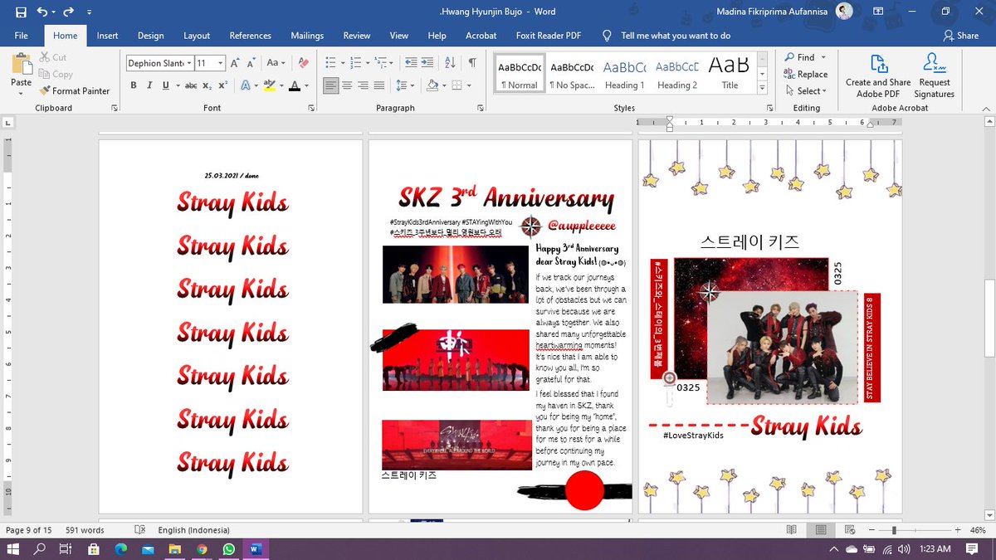The width and height of the screenshot is (996, 560).
Task: Expand the Styles gallery more arrow
Action: point(763,88)
